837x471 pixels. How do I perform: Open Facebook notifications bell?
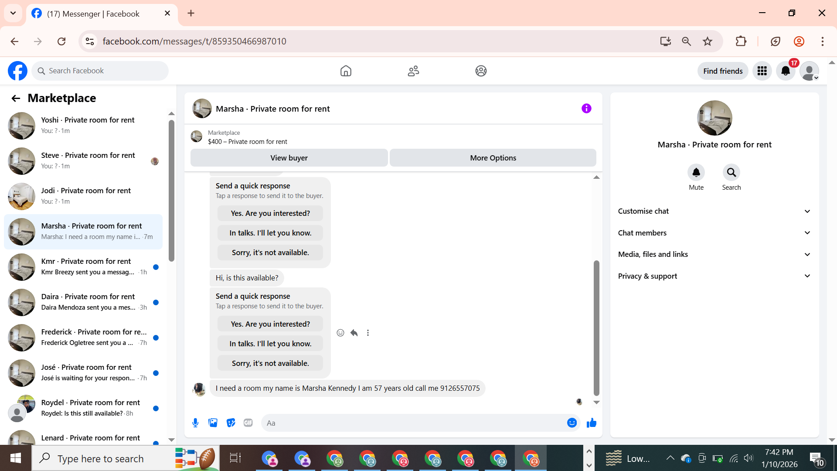[x=786, y=71]
